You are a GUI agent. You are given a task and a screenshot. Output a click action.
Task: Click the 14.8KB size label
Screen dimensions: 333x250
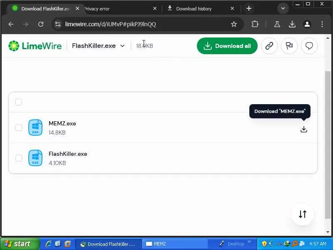[x=57, y=132]
